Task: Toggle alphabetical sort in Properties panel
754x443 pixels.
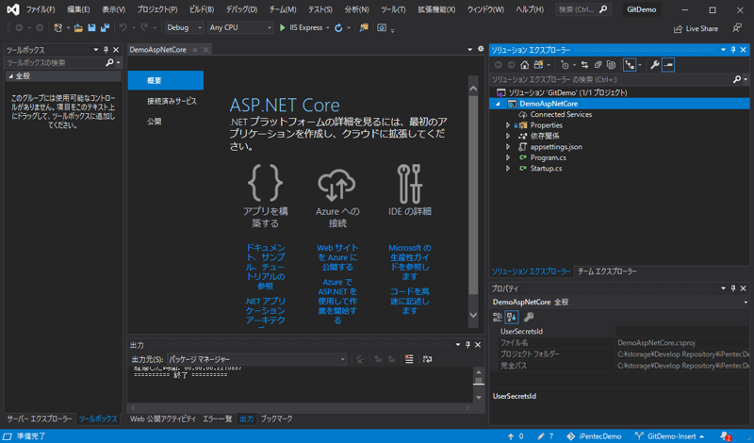Action: pyautogui.click(x=512, y=317)
